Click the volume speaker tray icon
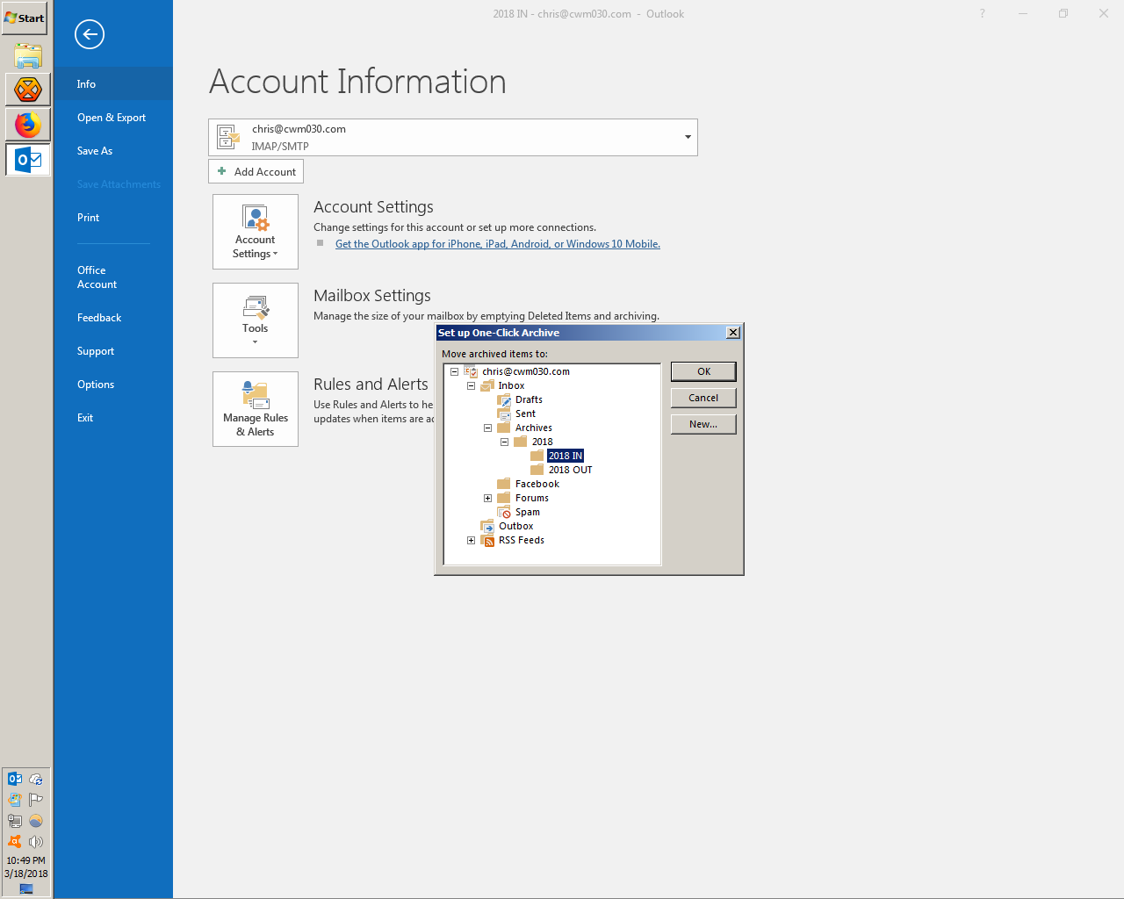Screen dimensions: 1124x899 pyautogui.click(x=36, y=842)
